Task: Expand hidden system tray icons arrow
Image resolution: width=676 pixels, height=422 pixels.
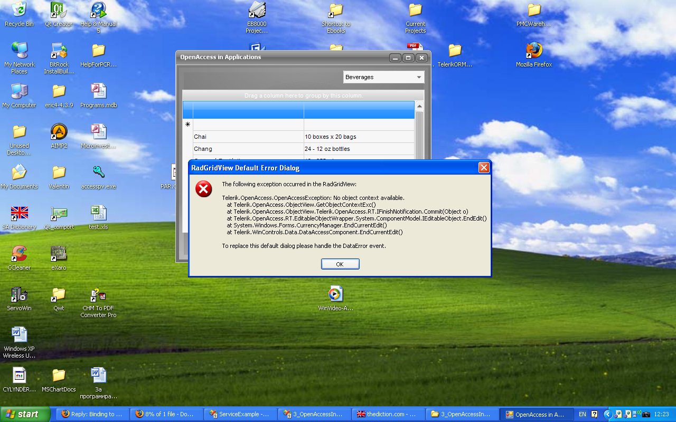Action: [607, 415]
